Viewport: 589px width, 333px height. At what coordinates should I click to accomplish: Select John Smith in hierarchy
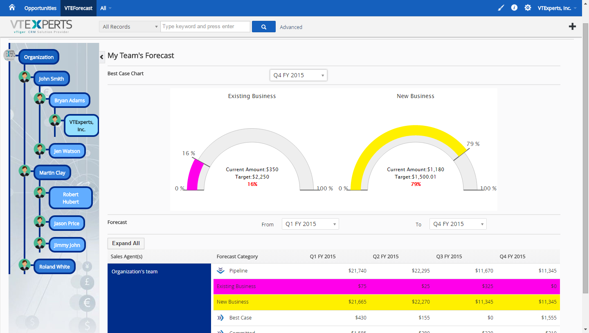click(52, 79)
